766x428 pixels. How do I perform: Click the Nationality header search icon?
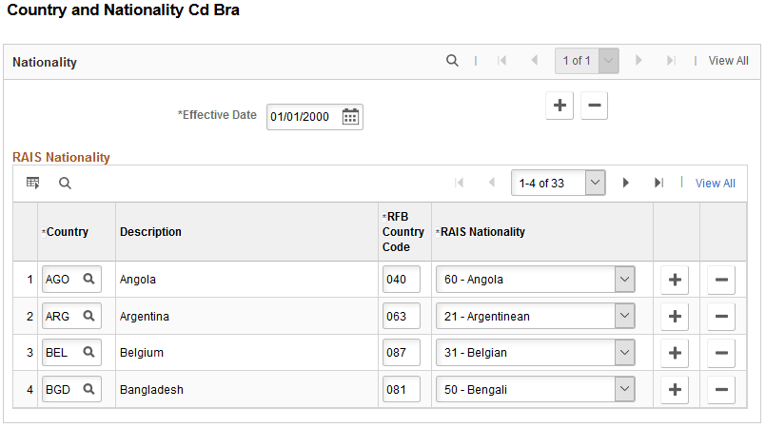click(452, 61)
